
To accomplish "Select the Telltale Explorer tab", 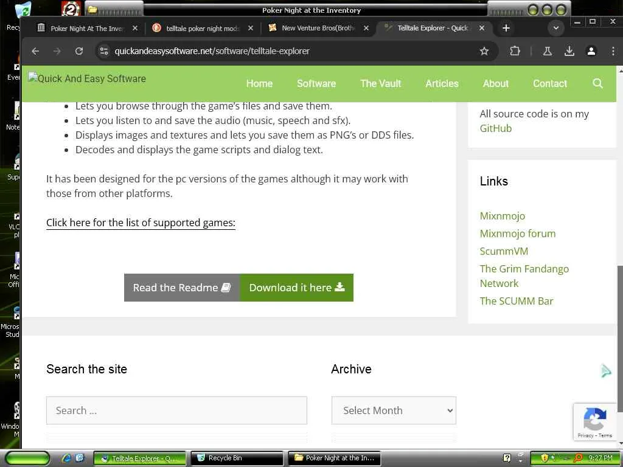I will tap(433, 28).
